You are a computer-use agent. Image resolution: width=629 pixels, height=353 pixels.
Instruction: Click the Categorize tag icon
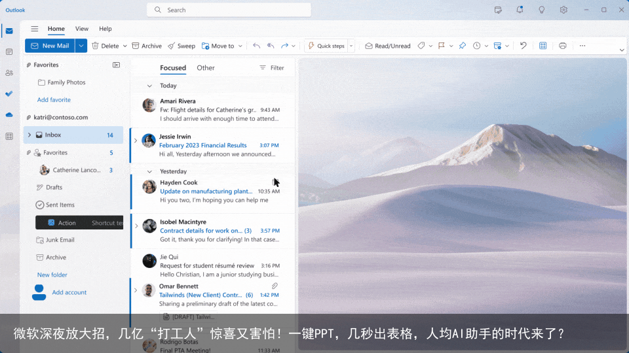(421, 46)
